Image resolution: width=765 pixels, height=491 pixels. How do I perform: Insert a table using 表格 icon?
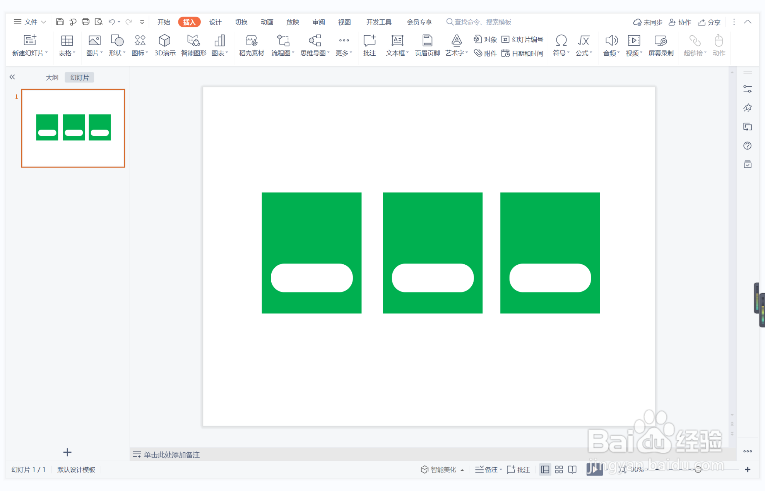[x=67, y=45]
